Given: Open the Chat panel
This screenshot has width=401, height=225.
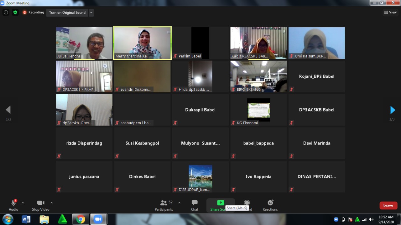Looking at the screenshot, I should click(x=195, y=205).
